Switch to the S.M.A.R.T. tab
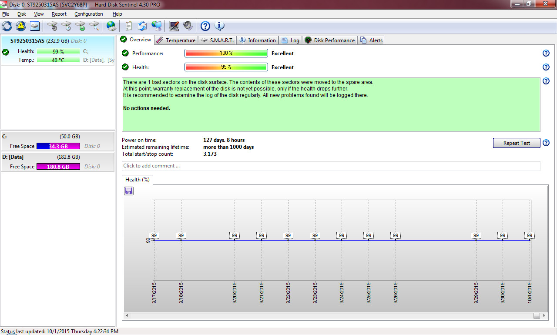Image resolution: width=557 pixels, height=335 pixels. pos(217,40)
